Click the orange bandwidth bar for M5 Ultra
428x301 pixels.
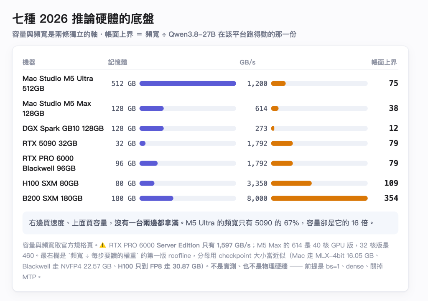[278, 84]
